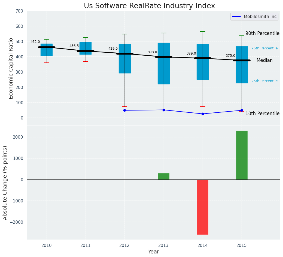Click the Median annotation text
283x257 pixels.
264,61
